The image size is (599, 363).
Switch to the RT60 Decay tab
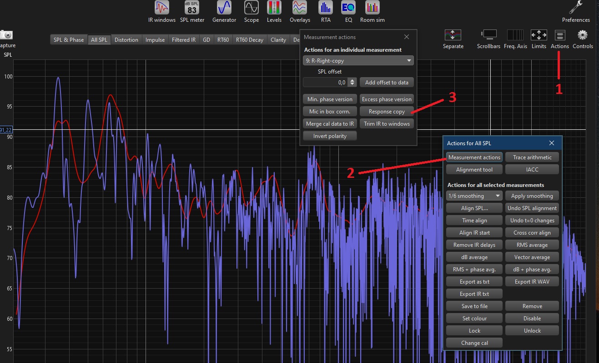[x=249, y=40]
